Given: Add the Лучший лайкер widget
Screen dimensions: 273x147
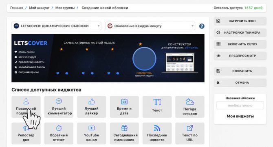Looking at the screenshot, I should pos(91,107).
